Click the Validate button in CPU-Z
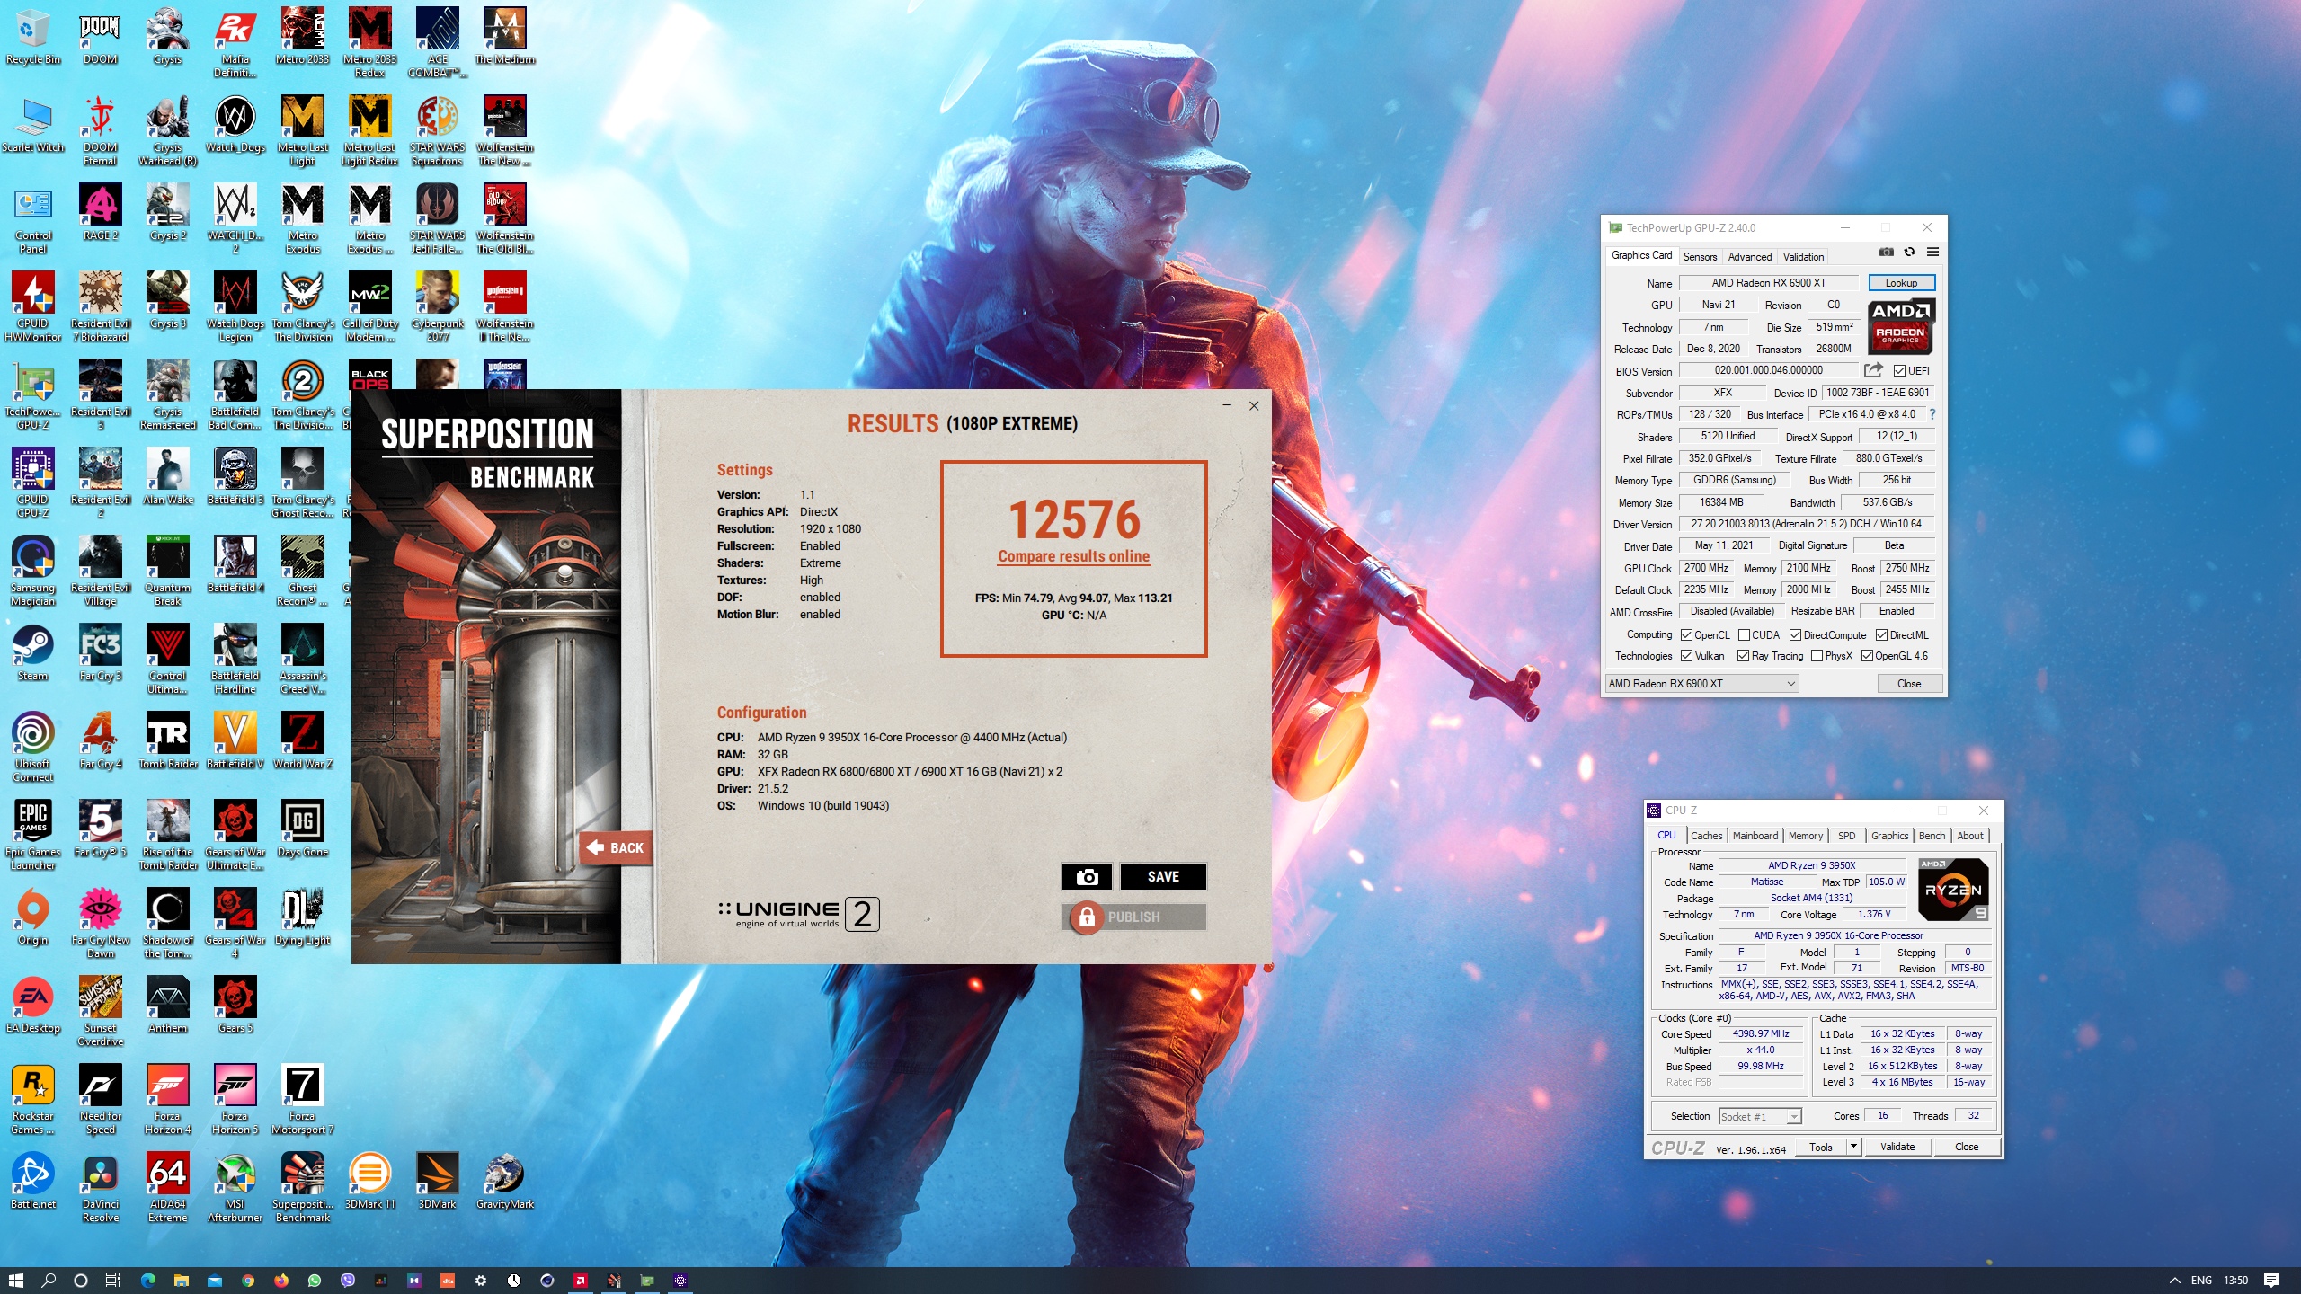2301x1294 pixels. pos(1897,1147)
